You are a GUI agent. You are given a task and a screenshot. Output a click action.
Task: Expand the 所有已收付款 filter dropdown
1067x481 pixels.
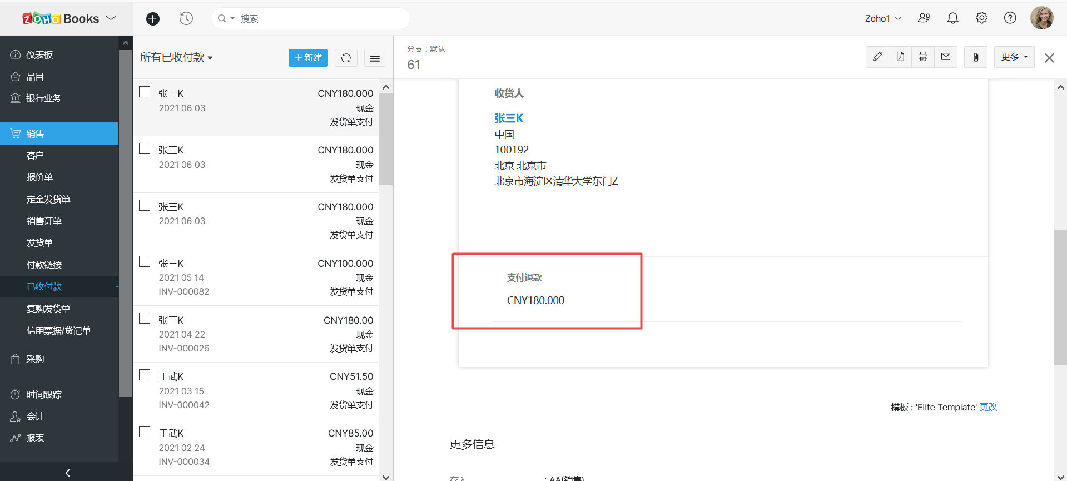(x=176, y=58)
